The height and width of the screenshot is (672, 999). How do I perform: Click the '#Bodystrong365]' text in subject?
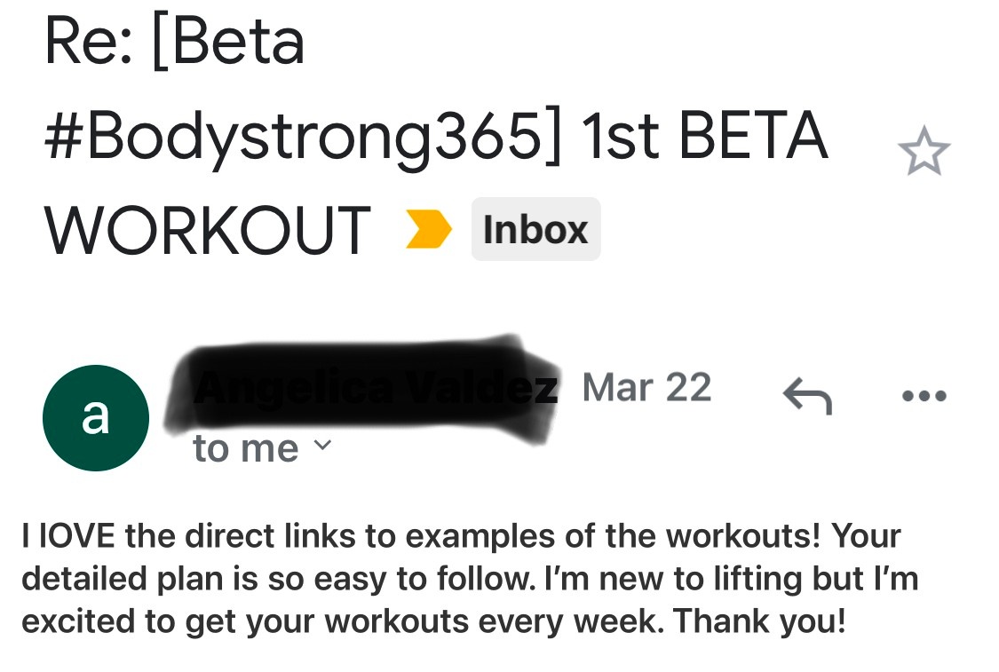[304, 137]
